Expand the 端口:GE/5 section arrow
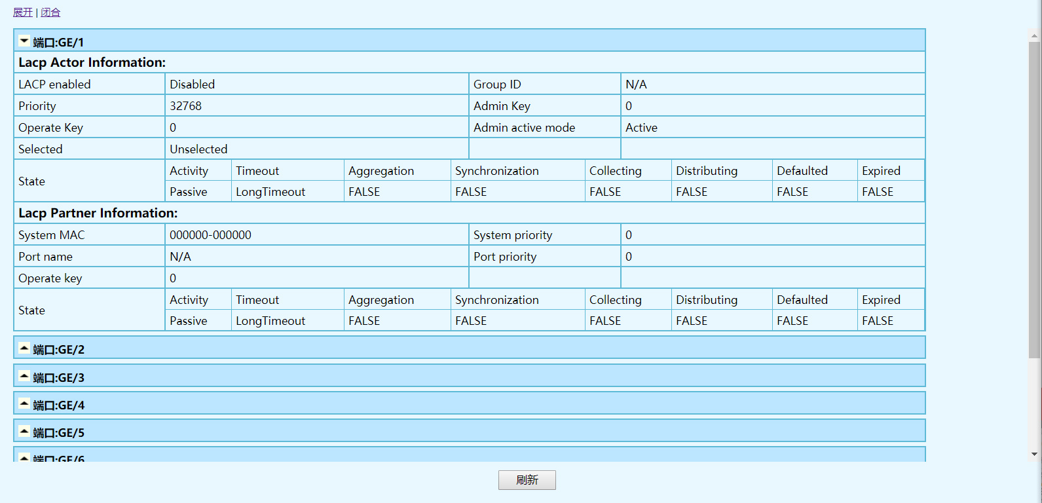1042x503 pixels. [24, 432]
